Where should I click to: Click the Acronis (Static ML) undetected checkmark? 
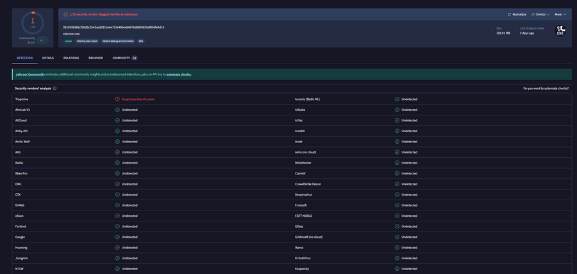pos(397,99)
